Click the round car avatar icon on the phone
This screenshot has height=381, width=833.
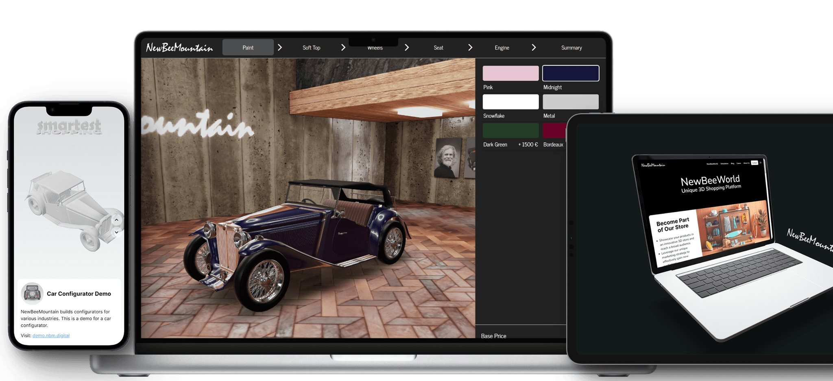point(32,293)
